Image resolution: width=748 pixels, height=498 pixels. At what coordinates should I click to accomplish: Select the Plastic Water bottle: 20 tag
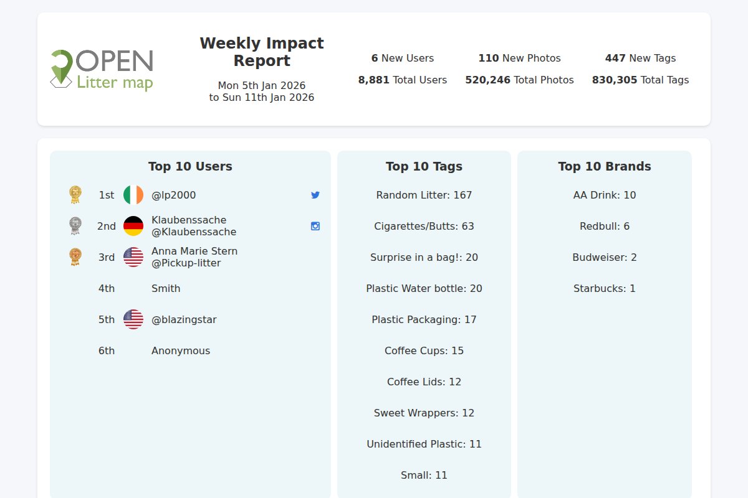click(x=424, y=288)
